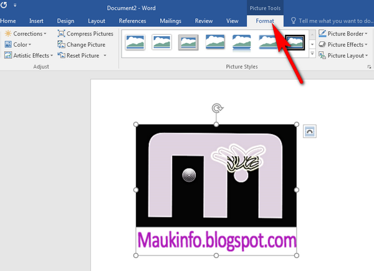The image size is (374, 271).
Task: Apply the second white-bordered picture style
Action: (161, 42)
